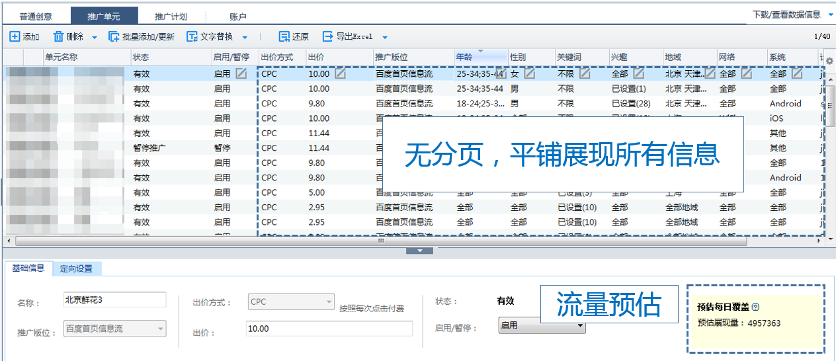Click the help icon next to 预估每日覆盖
Viewport: 836px width, 361px height.
click(755, 307)
